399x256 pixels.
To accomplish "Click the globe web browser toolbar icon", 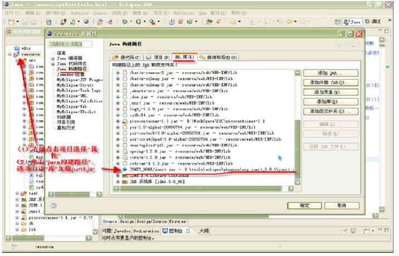I will 86,22.
